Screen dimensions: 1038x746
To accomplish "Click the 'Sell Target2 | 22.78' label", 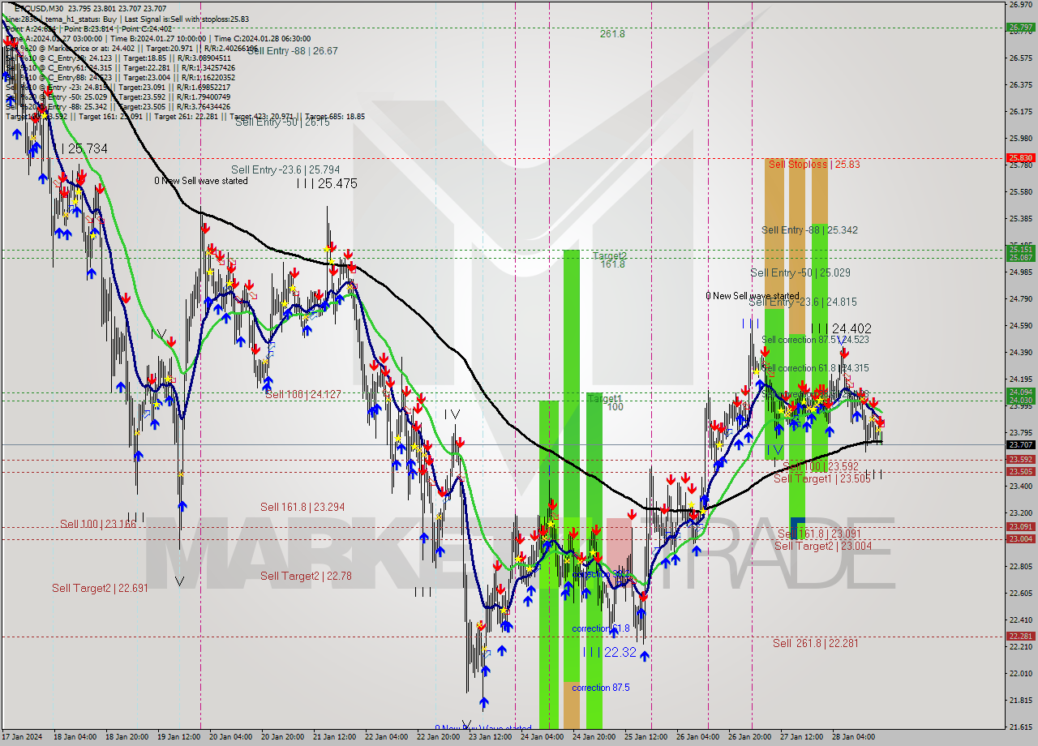I will pyautogui.click(x=306, y=576).
